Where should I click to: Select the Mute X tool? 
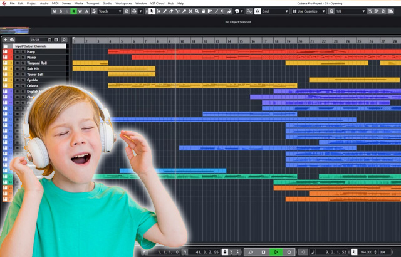point(190,11)
